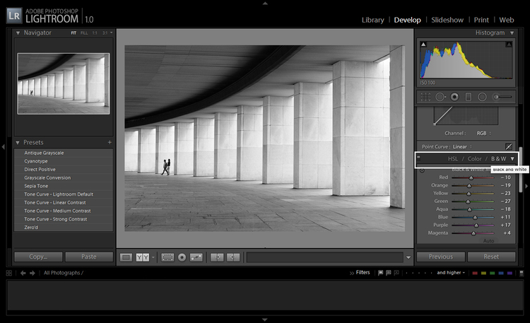Click the point curve edit icon
The height and width of the screenshot is (323, 530).
509,146
